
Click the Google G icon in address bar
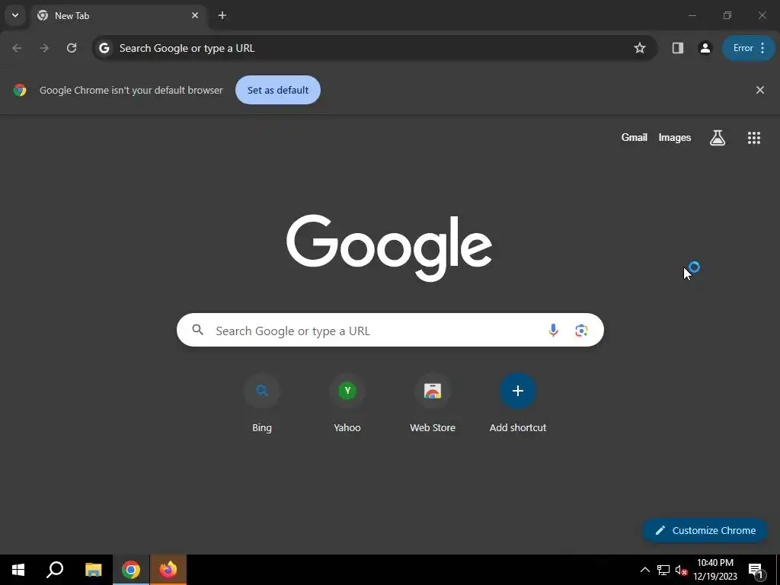tap(104, 48)
